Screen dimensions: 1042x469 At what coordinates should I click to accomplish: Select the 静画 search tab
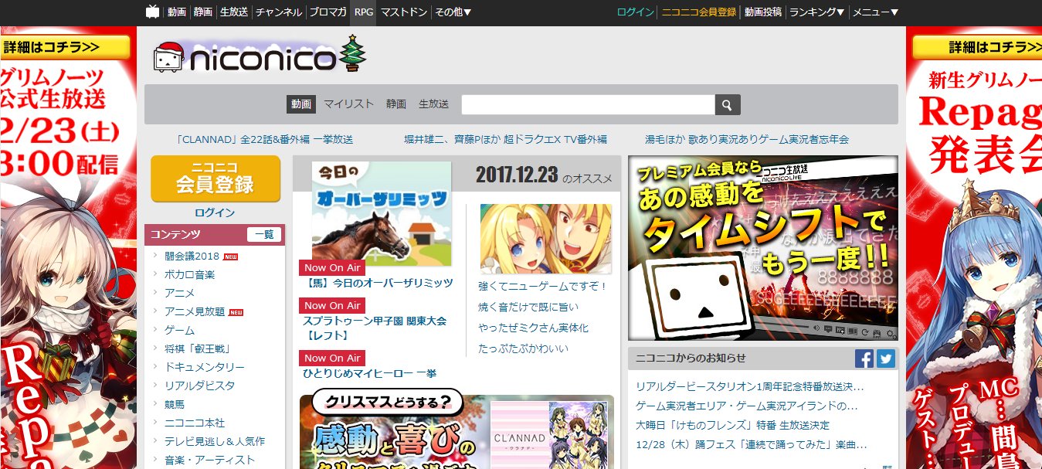coord(396,104)
